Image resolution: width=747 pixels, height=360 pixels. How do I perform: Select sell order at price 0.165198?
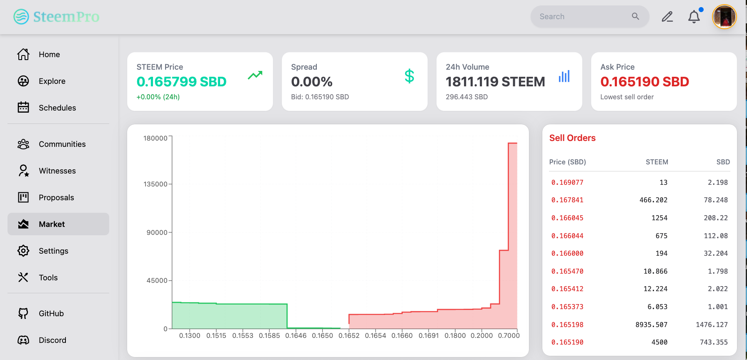coord(639,325)
